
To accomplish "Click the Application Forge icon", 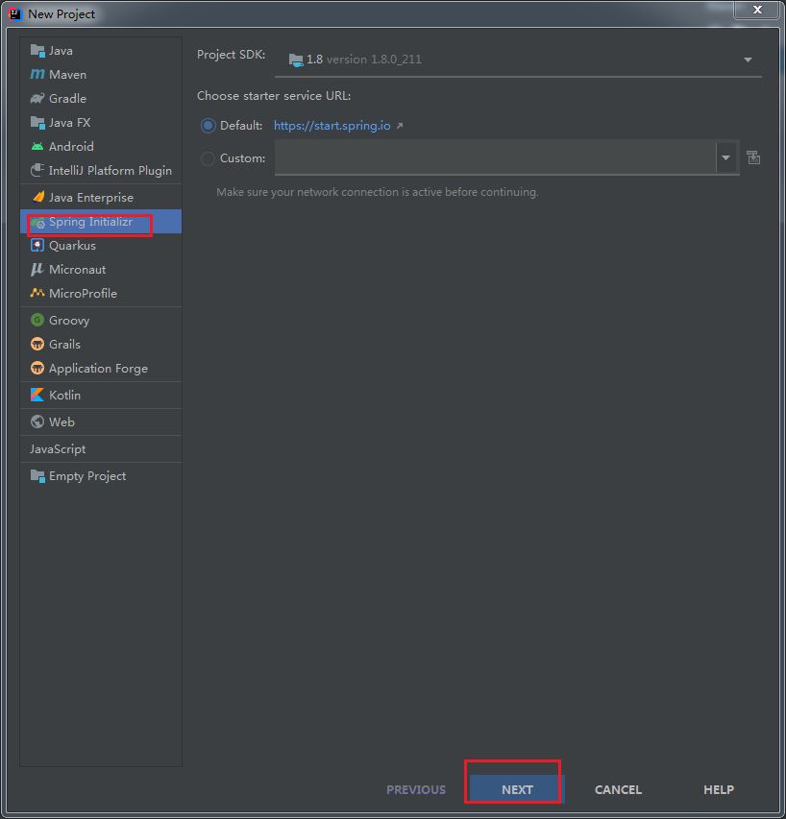I will 37,368.
